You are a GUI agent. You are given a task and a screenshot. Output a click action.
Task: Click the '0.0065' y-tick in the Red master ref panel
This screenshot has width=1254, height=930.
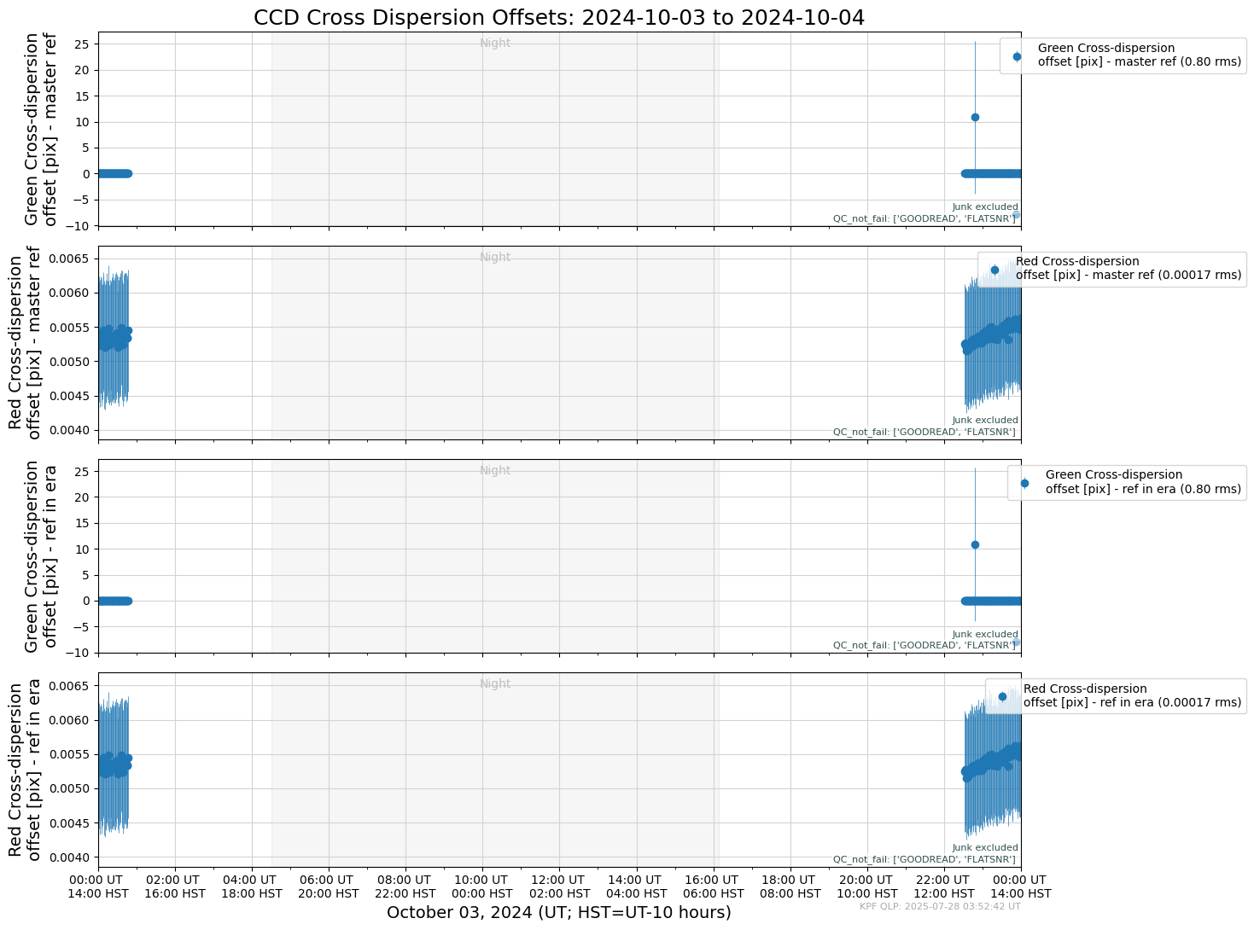(71, 259)
